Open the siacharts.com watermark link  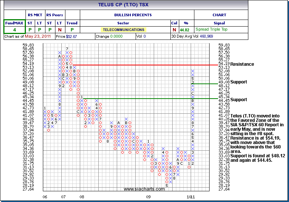coord(144,189)
